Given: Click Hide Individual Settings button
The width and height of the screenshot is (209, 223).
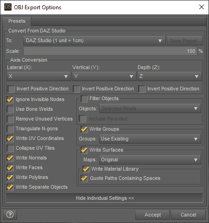Looking at the screenshot, I should pos(104,198).
